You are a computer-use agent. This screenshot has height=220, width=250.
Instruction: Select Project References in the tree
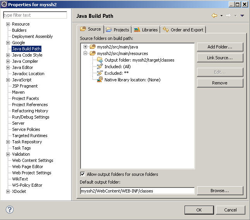(x=30, y=105)
